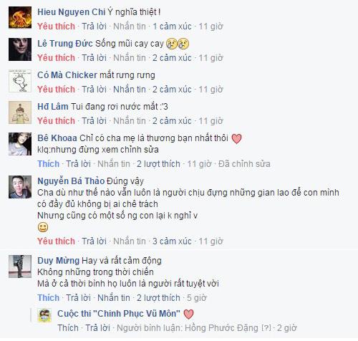Image resolution: width=358 pixels, height=341 pixels.
Task: View 2 lượt thích on Duy Mừng's comment
Action: tap(158, 298)
